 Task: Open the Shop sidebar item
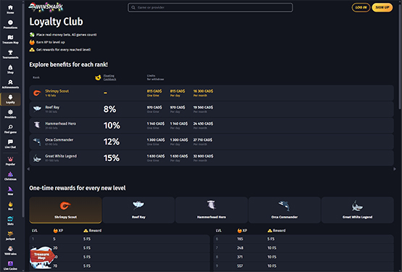pyautogui.click(x=10, y=69)
